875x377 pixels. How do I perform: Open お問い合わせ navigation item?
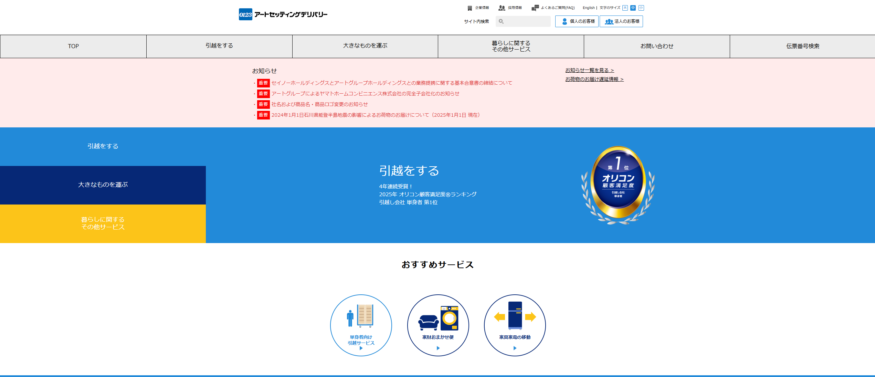(657, 46)
